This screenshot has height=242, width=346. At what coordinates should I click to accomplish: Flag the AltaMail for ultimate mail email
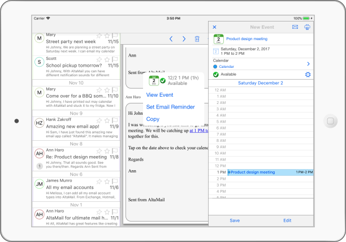(115, 212)
